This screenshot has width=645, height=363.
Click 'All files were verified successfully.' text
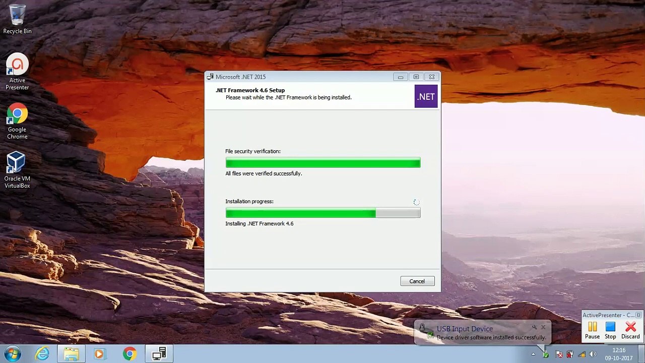coord(264,173)
